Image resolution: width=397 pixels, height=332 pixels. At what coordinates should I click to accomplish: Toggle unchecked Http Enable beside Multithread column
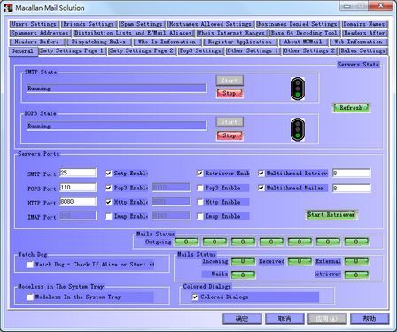tap(200, 202)
